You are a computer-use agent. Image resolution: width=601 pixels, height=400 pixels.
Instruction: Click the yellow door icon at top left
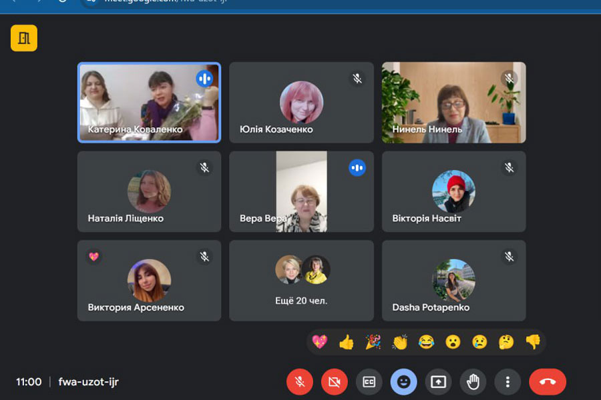tap(24, 38)
